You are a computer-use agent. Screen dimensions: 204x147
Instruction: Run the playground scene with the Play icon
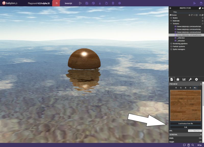(80, 3)
